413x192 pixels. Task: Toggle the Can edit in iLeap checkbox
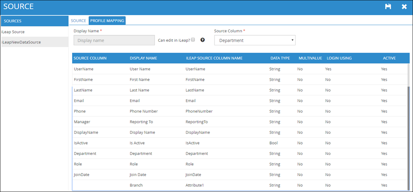click(193, 40)
